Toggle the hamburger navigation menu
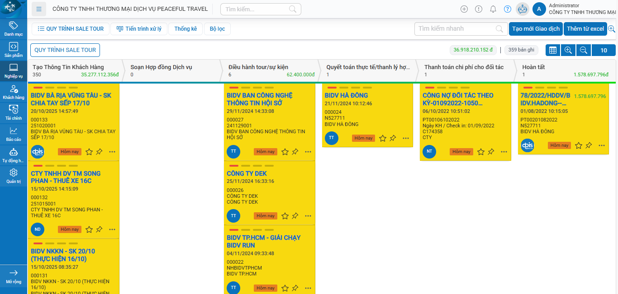The width and height of the screenshot is (618, 294). 39,9
